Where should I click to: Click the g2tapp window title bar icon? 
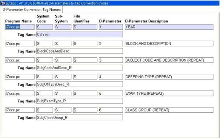tap(3, 3)
